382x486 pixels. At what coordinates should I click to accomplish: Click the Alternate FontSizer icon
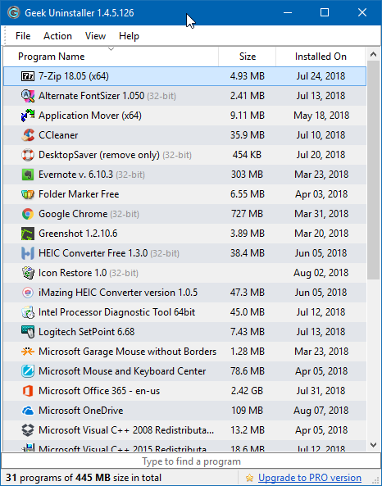[28, 96]
